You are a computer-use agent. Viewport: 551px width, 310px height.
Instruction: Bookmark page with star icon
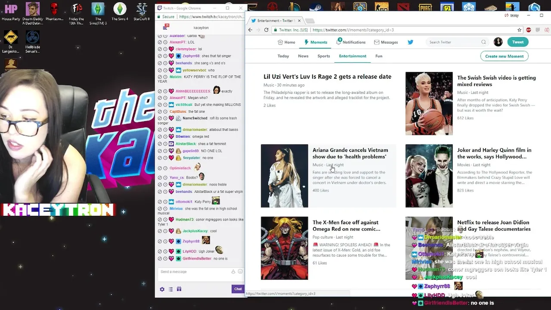(520, 30)
